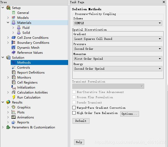The height and width of the screenshot is (147, 168).
Task: Click the Initialization icon under Solution
Action: click(x=14, y=87)
